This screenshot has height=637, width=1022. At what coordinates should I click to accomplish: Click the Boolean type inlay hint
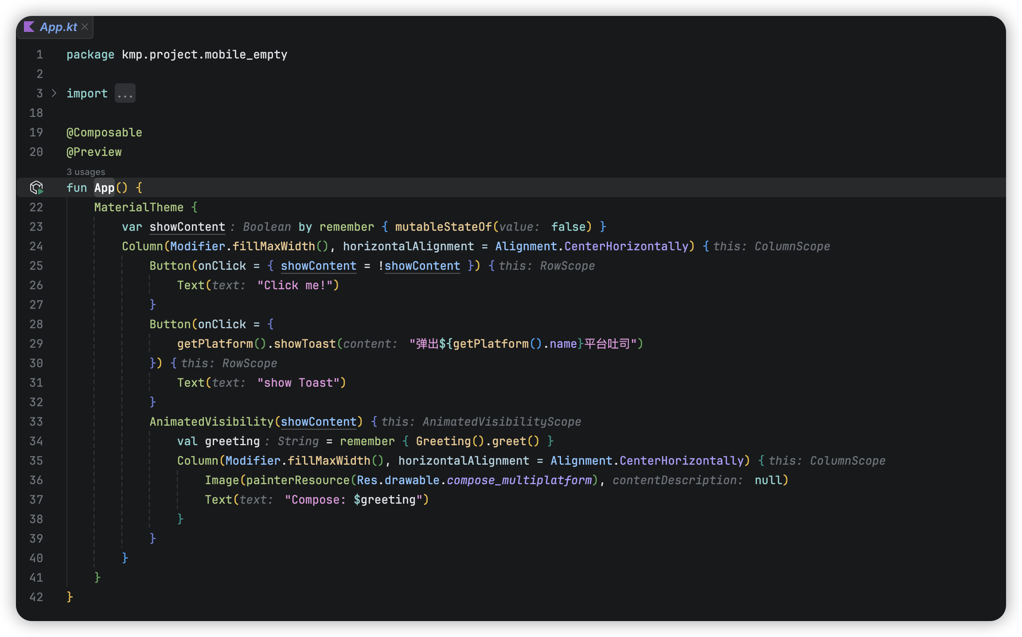pos(267,227)
